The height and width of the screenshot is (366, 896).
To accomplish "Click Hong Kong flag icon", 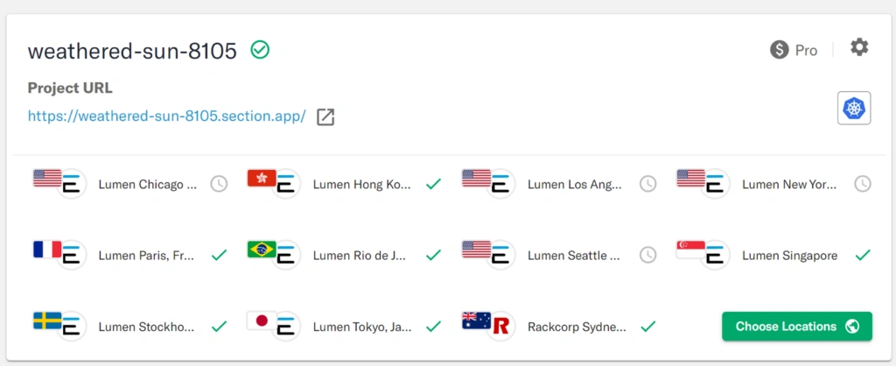I will click(262, 178).
